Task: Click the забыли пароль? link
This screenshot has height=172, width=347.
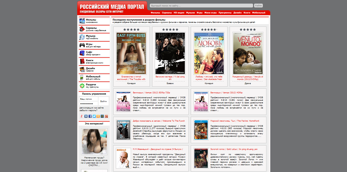Action: [89, 110]
